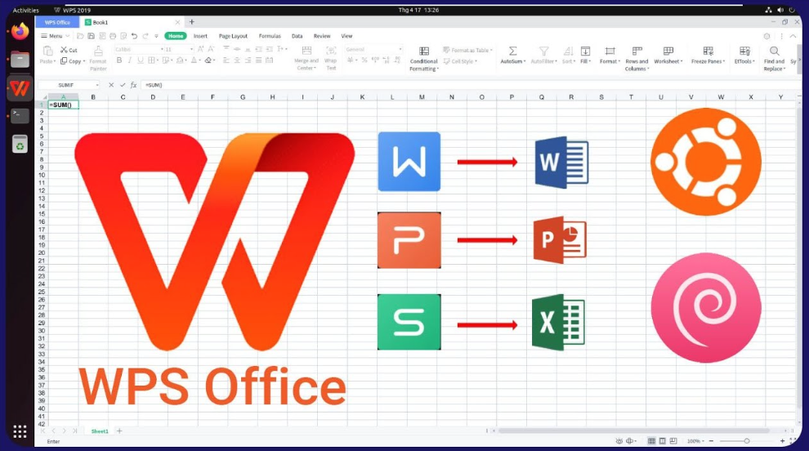Viewport: 809px width, 451px height.
Task: Toggle Italic formatting
Action: pos(131,60)
